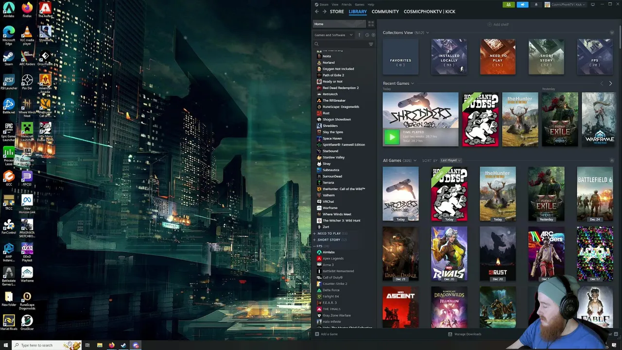The width and height of the screenshot is (622, 350).
Task: Open FanControl desktop shortcut
Action: (x=9, y=226)
